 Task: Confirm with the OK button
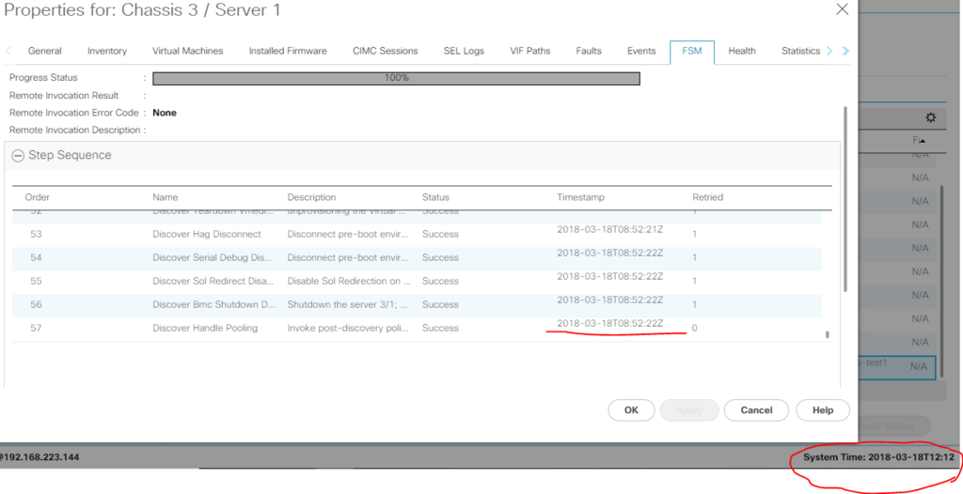[x=631, y=409]
